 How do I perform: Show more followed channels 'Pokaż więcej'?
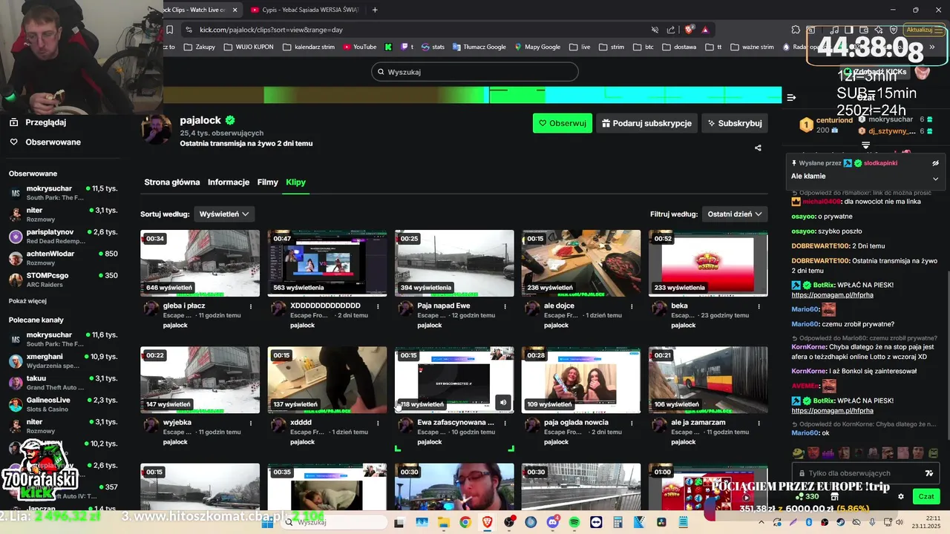click(27, 301)
